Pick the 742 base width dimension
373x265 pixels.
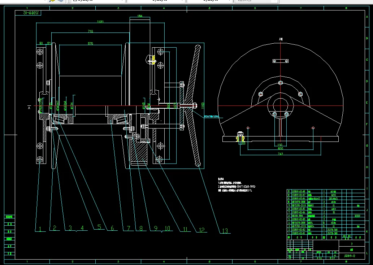pyautogui.click(x=280, y=154)
